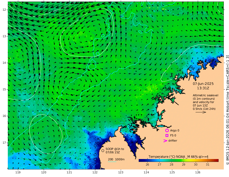
Task: Click the '07/06 15Z' label
Action: click(113, 152)
